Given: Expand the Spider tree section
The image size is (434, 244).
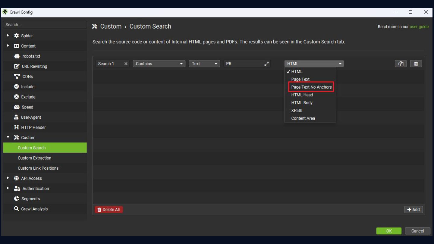Looking at the screenshot, I should point(8,36).
